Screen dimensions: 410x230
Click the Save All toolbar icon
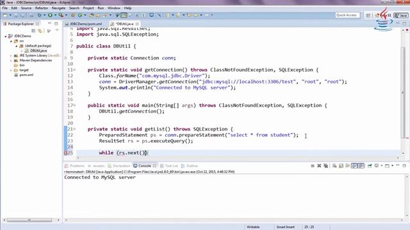[x=22, y=15]
